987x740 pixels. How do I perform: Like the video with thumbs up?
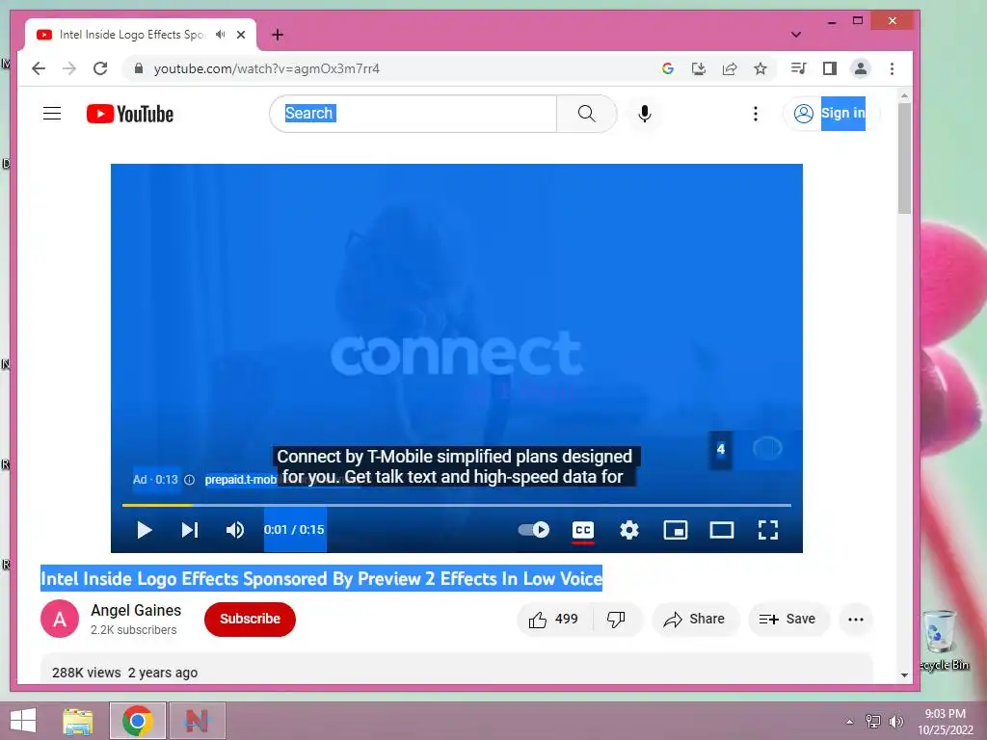coord(554,620)
